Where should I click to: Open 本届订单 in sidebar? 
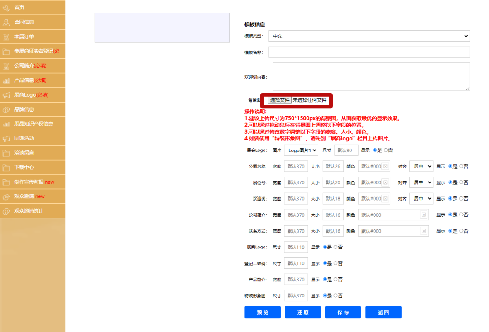point(33,37)
